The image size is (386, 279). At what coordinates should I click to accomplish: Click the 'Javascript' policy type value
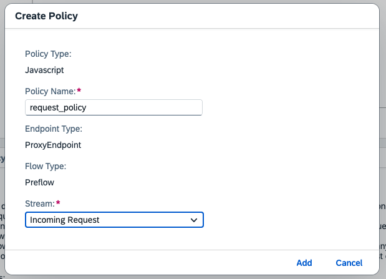point(44,70)
